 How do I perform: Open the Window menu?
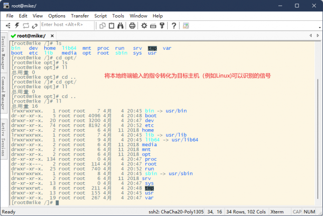pos(138,16)
